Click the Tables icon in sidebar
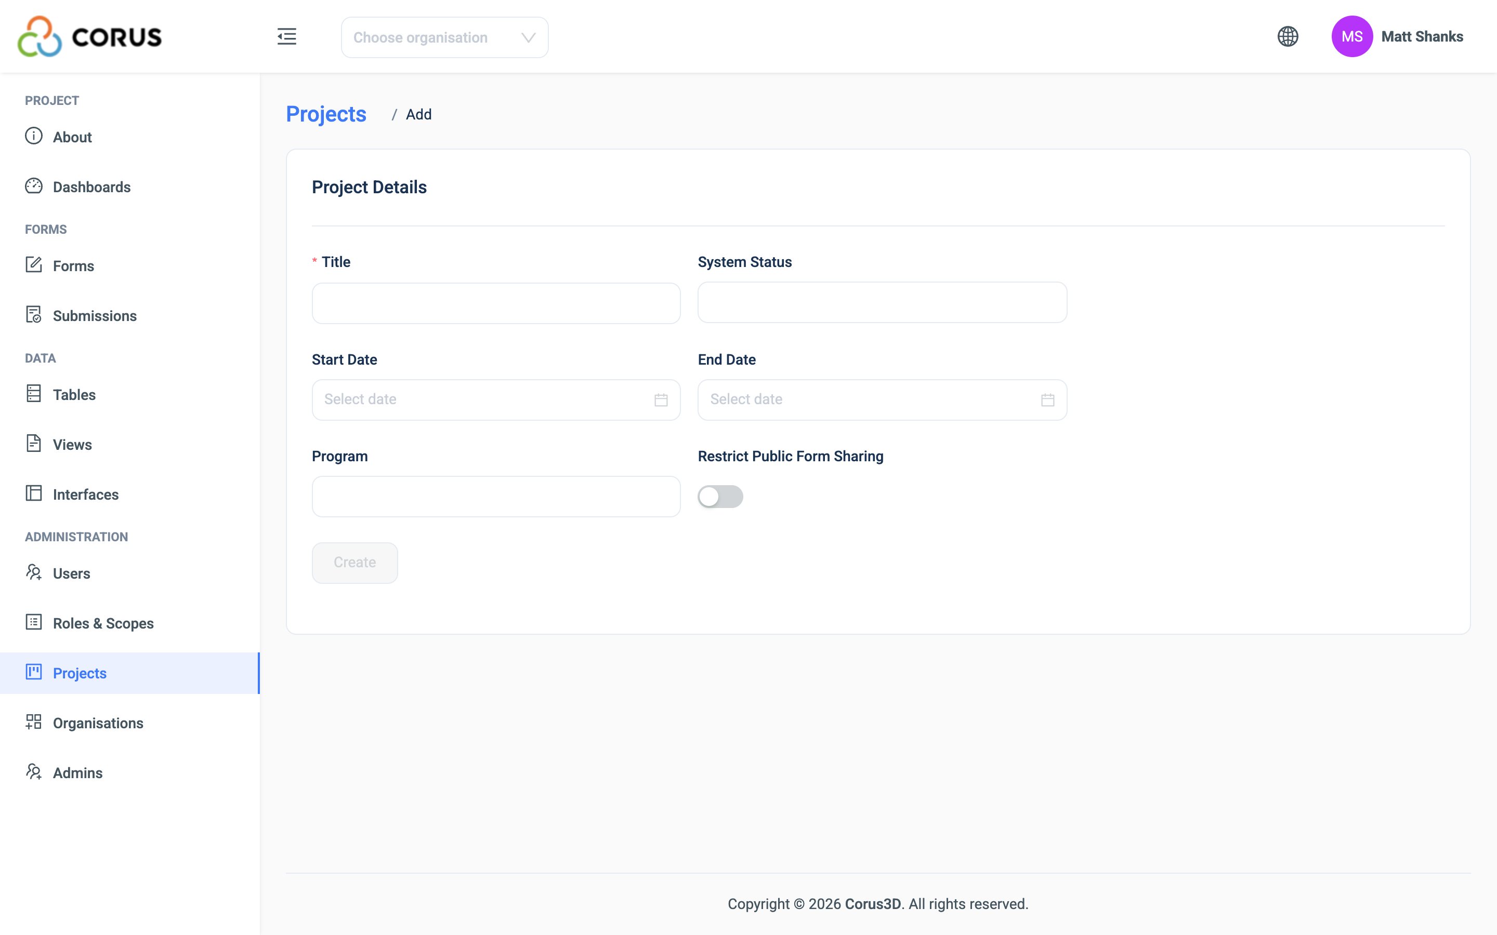This screenshot has height=935, width=1497. [33, 394]
